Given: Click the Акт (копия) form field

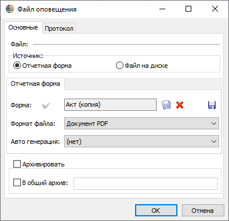Looking at the screenshot, I should click(x=110, y=105).
